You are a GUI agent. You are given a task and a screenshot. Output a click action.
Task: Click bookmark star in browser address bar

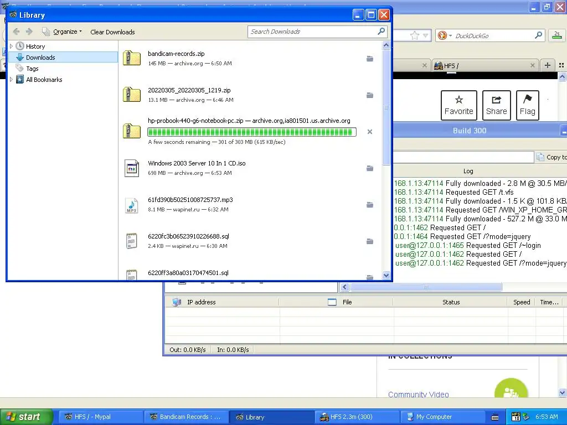(x=414, y=35)
